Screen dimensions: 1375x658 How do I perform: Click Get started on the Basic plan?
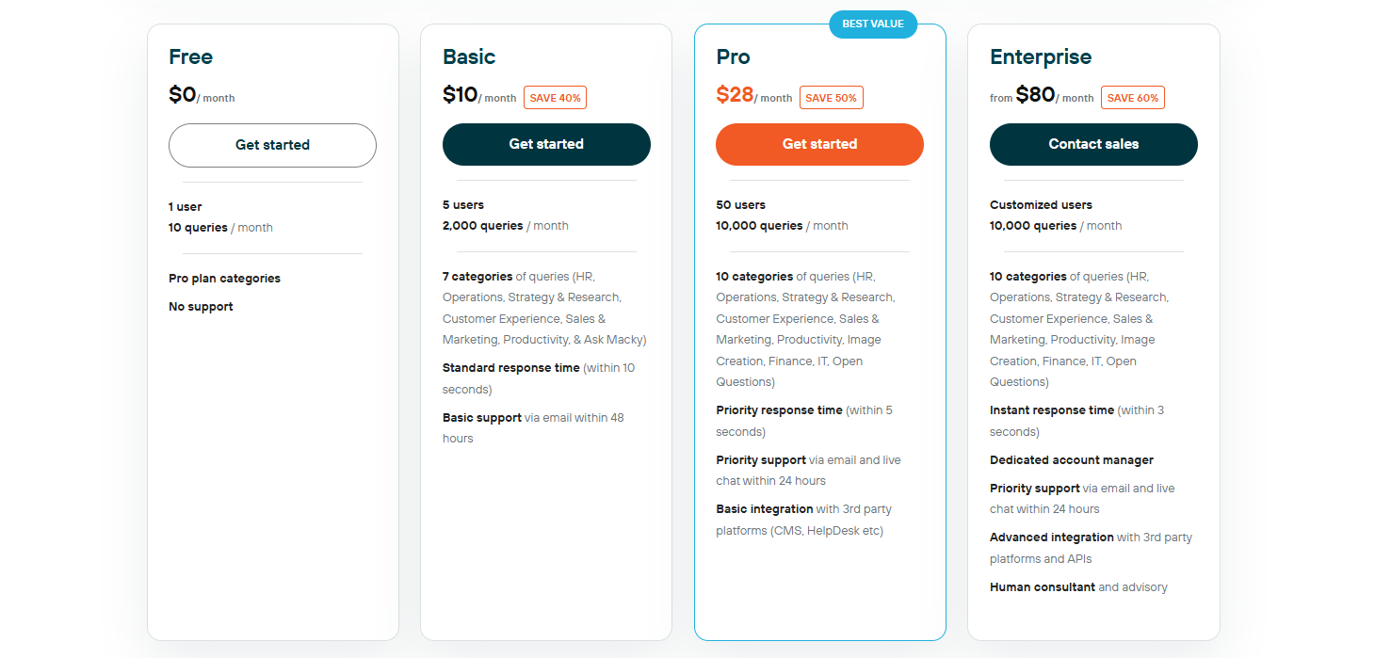tap(546, 144)
